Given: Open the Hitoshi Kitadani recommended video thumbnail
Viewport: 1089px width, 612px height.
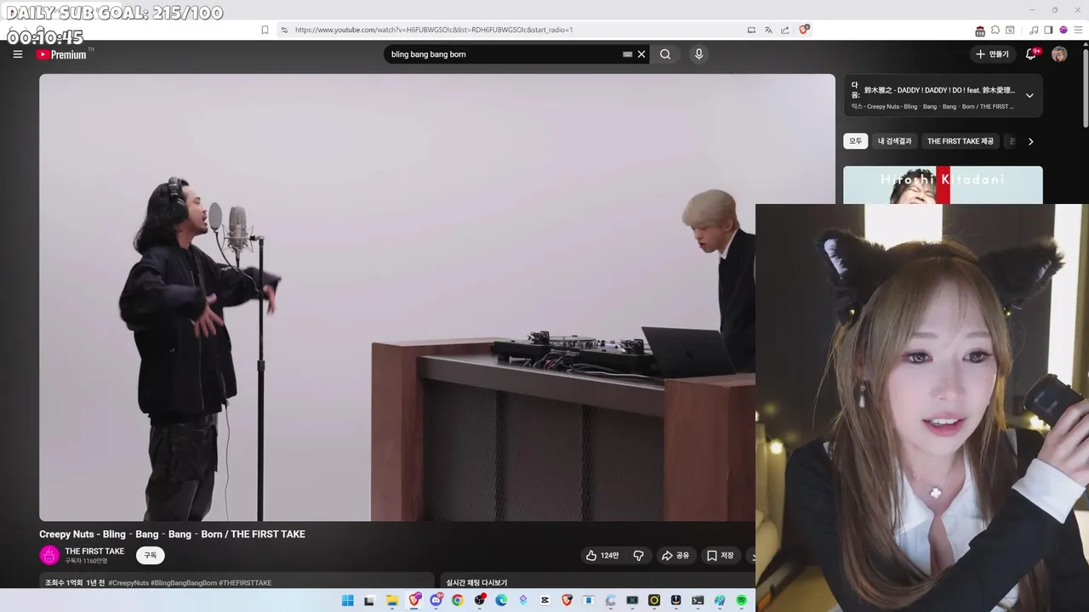Looking at the screenshot, I should pos(943,185).
